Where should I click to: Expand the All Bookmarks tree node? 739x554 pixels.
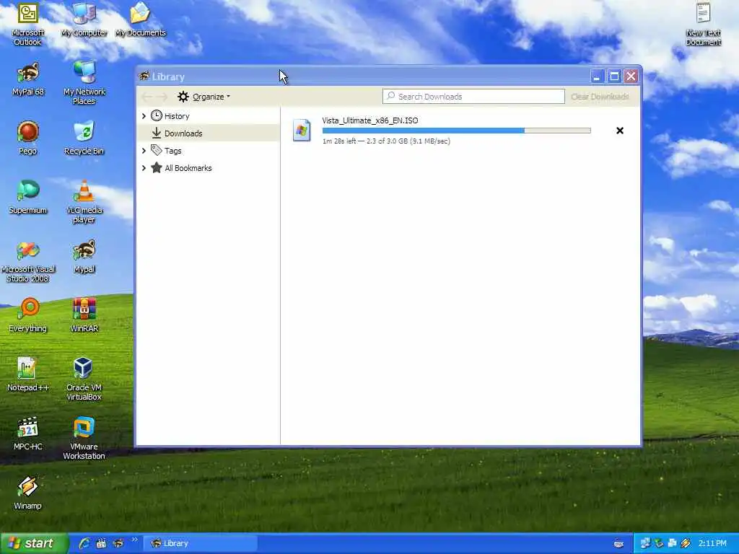[144, 167]
